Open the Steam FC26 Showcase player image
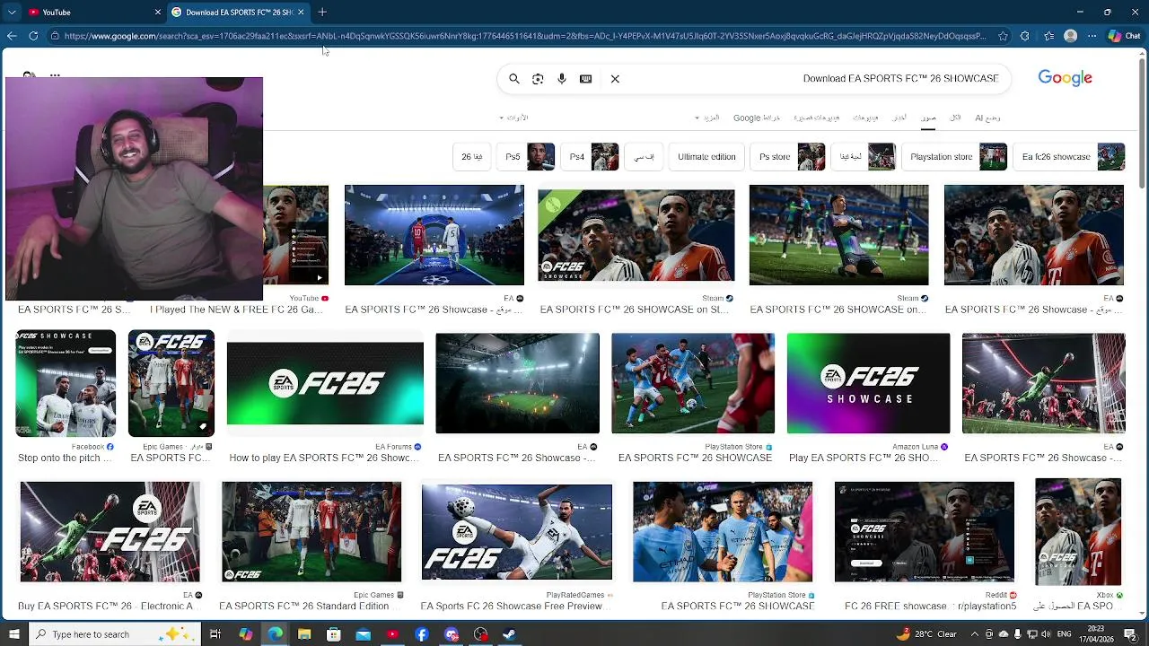 (636, 235)
